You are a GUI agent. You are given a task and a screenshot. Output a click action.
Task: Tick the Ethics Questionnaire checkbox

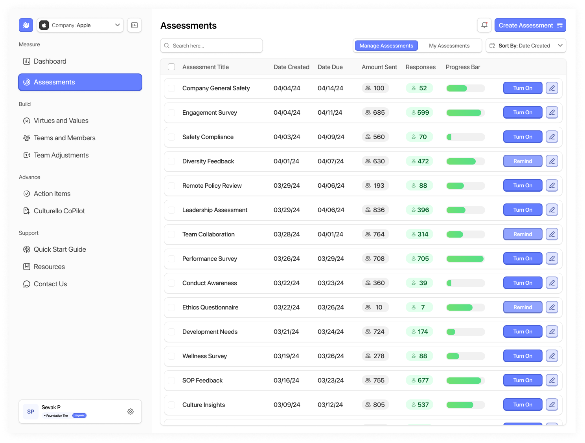(x=171, y=307)
